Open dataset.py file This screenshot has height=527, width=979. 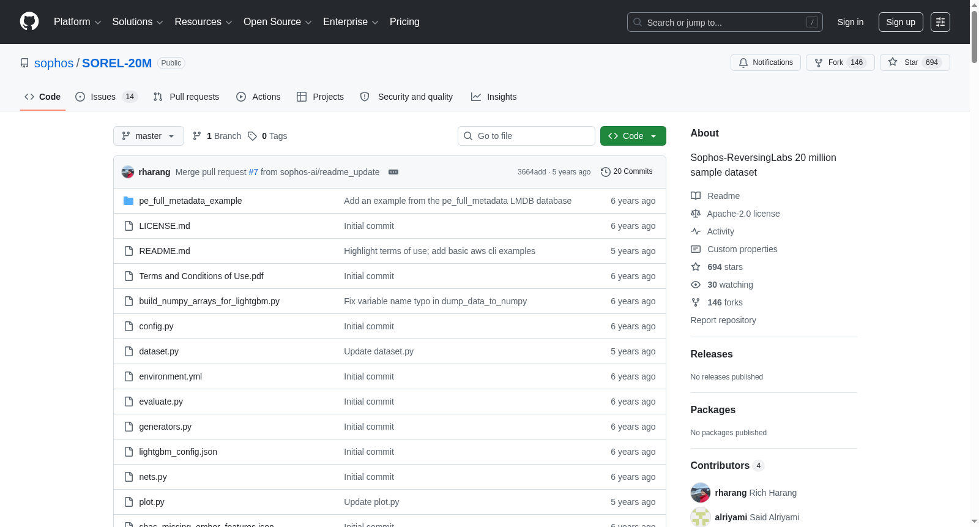click(159, 351)
